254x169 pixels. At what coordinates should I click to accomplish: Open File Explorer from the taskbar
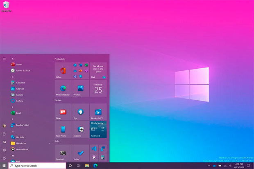click(87, 166)
